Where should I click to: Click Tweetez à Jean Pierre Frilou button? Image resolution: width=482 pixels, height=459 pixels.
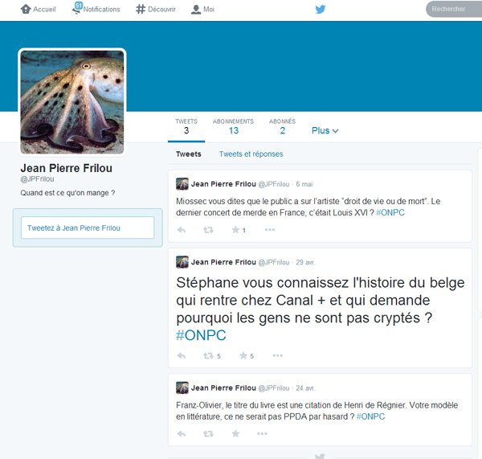(x=88, y=227)
